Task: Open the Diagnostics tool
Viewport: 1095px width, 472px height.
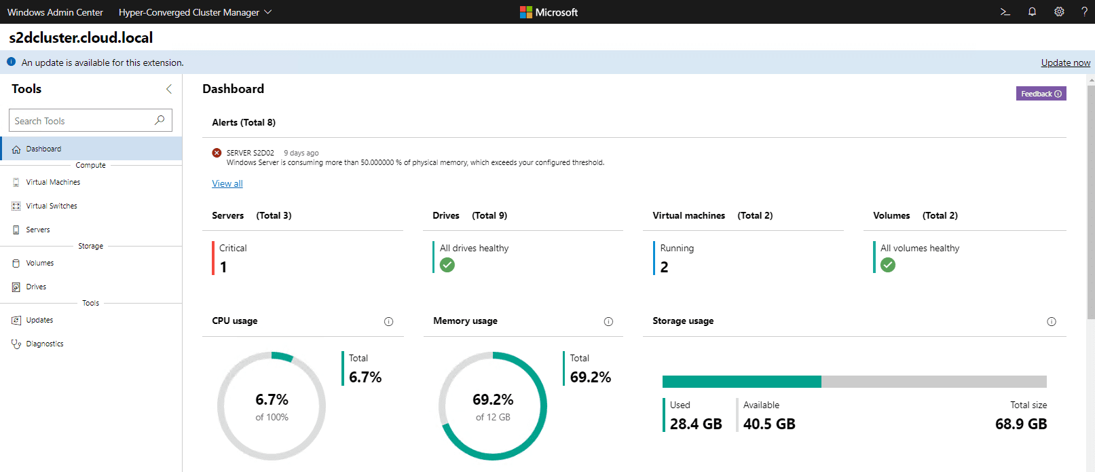Action: (45, 344)
